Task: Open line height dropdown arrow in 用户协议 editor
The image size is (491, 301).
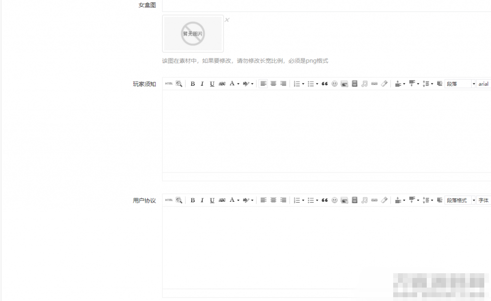Action: tap(432, 200)
